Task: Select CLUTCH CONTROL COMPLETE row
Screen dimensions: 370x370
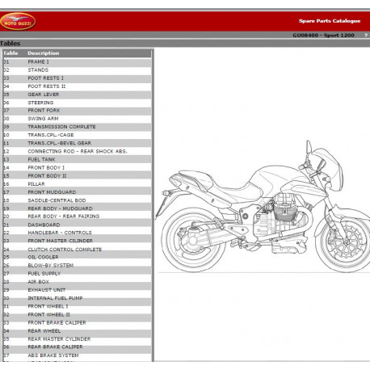Action: 78,250
